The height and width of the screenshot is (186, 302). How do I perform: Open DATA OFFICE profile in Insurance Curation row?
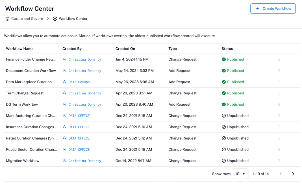[79, 127]
